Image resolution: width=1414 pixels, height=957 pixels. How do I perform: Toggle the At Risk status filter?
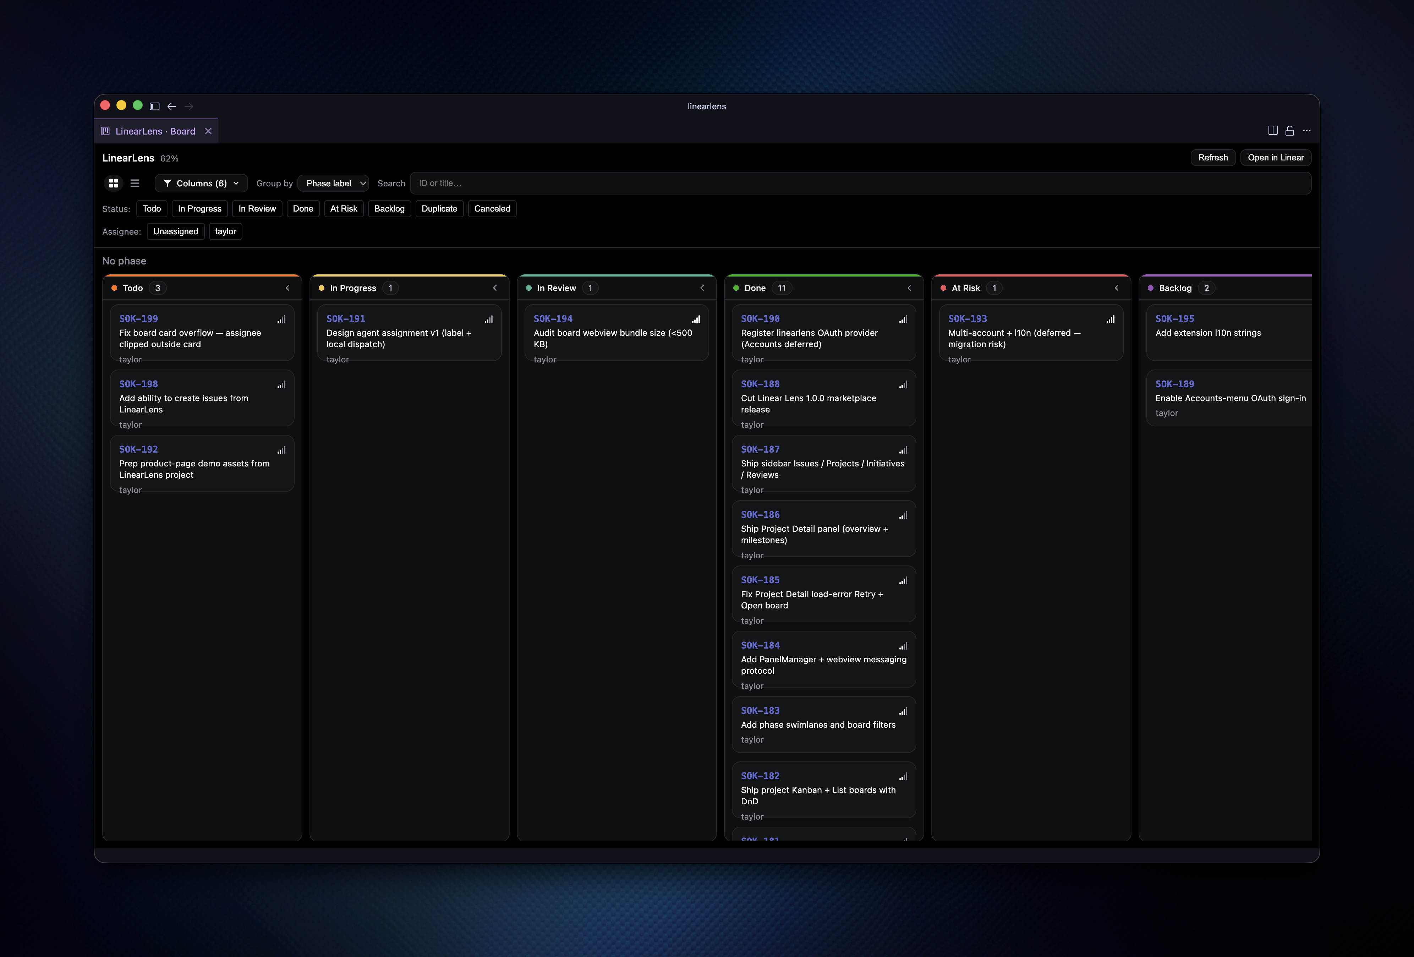344,209
